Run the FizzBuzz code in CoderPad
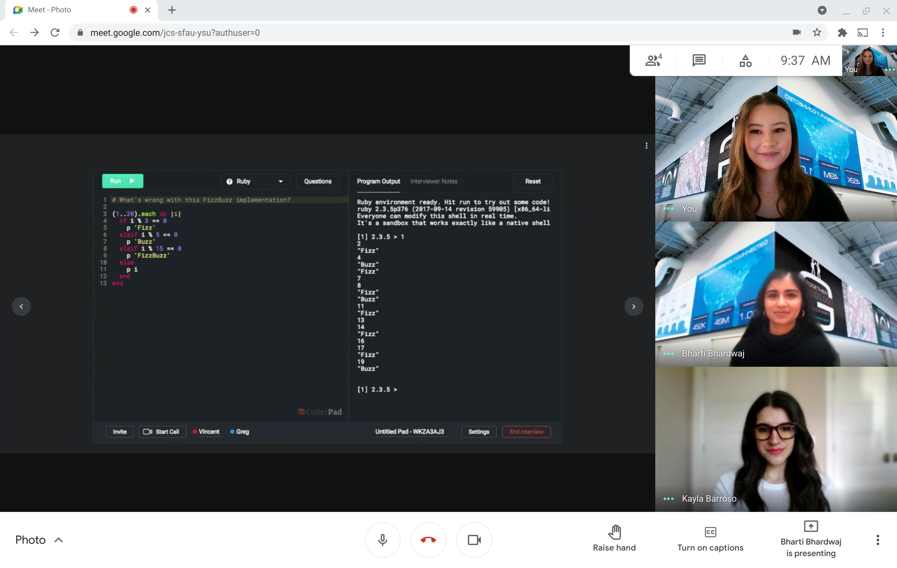The width and height of the screenshot is (897, 568). pyautogui.click(x=122, y=181)
